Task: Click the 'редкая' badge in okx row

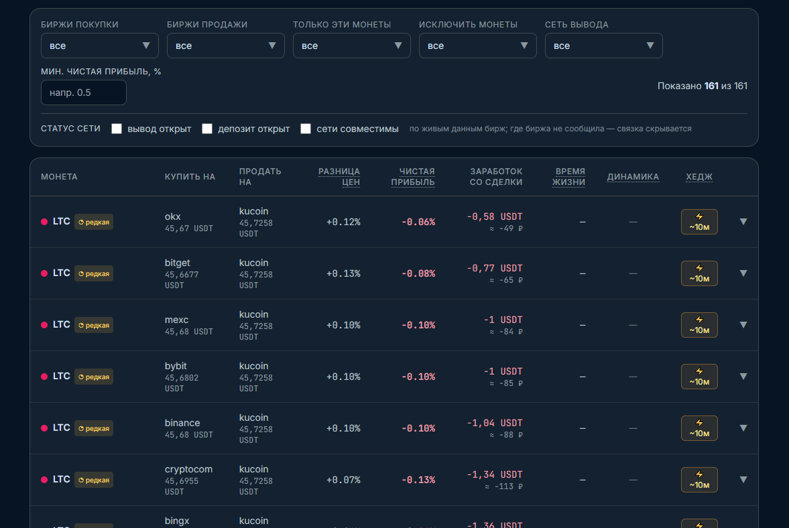Action: (x=94, y=222)
